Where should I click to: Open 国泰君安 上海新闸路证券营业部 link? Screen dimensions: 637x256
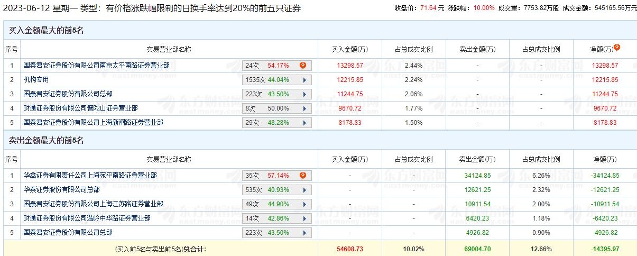click(x=93, y=122)
